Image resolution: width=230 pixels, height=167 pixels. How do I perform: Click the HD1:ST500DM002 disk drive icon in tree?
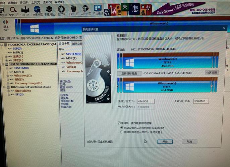7,64
